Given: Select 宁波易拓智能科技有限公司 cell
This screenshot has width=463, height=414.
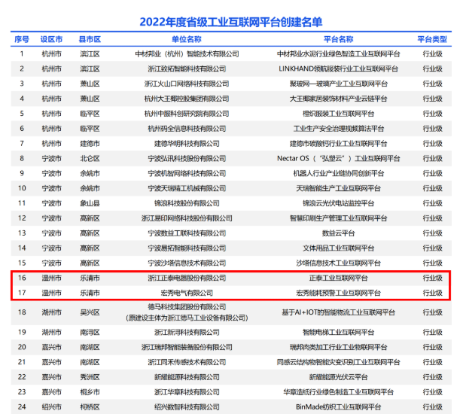Looking at the screenshot, I should 187,248.
